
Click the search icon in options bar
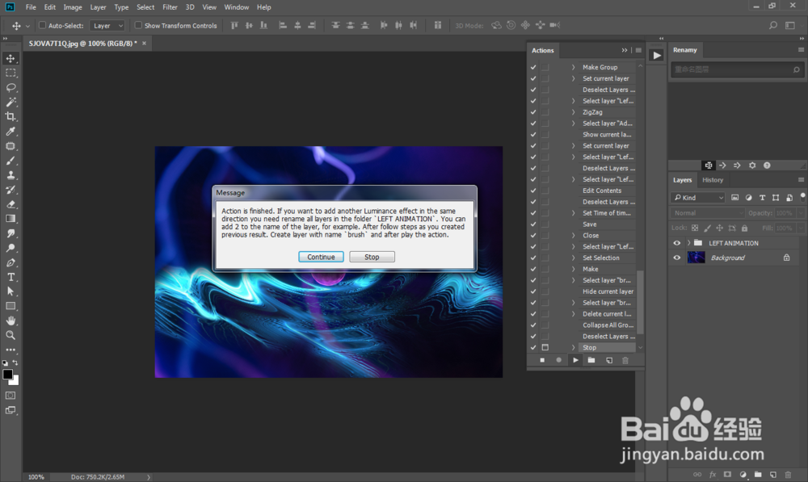(773, 25)
